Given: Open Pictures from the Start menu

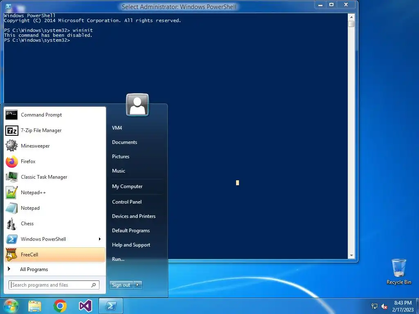Looking at the screenshot, I should click(121, 157).
